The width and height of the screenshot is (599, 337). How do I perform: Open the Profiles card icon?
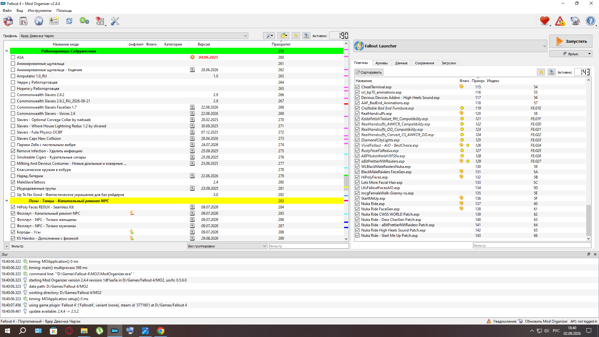54,21
